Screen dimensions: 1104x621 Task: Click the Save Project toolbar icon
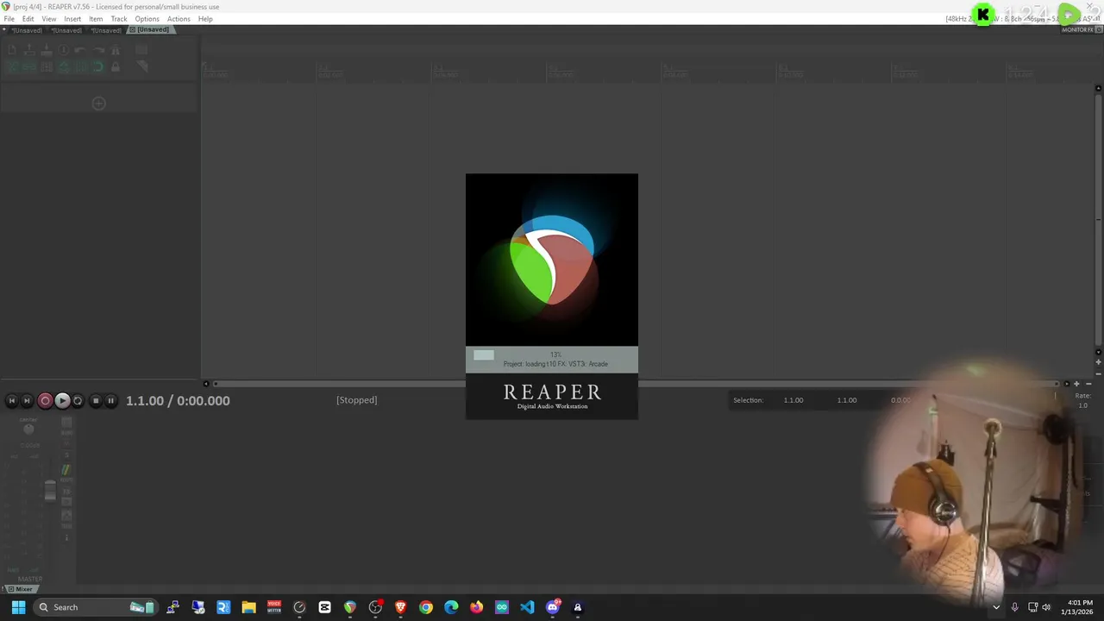47,50
